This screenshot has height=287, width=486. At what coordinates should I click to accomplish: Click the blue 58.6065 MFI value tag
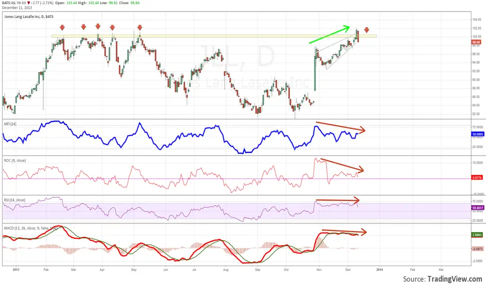pos(477,134)
